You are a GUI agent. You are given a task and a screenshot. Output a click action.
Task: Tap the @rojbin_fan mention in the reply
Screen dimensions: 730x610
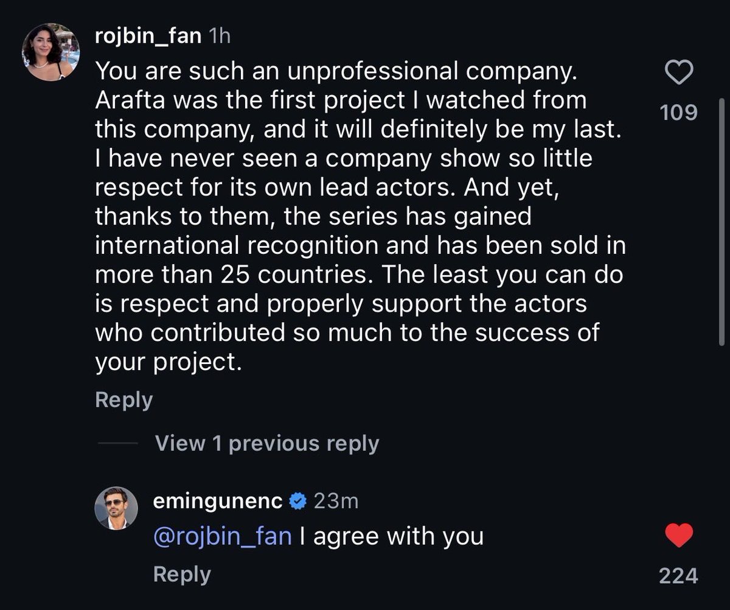click(223, 537)
